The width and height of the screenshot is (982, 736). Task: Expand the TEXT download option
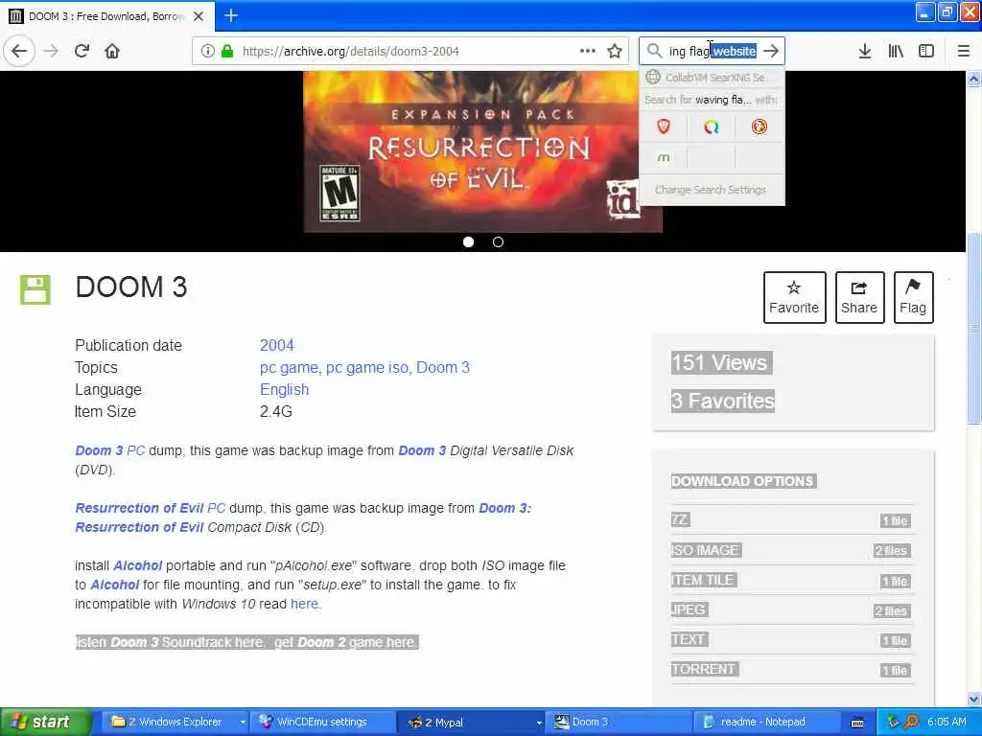pyautogui.click(x=791, y=639)
